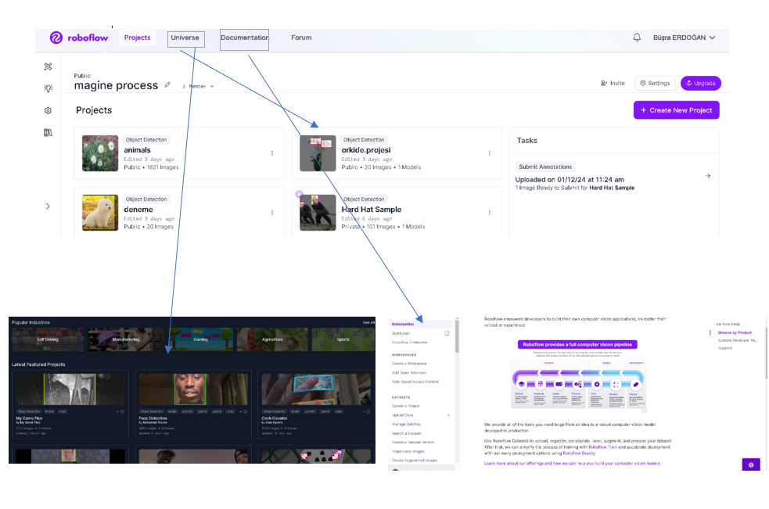The width and height of the screenshot is (769, 509).
Task: Open options menu for orkide.projesi project
Action: tap(489, 153)
